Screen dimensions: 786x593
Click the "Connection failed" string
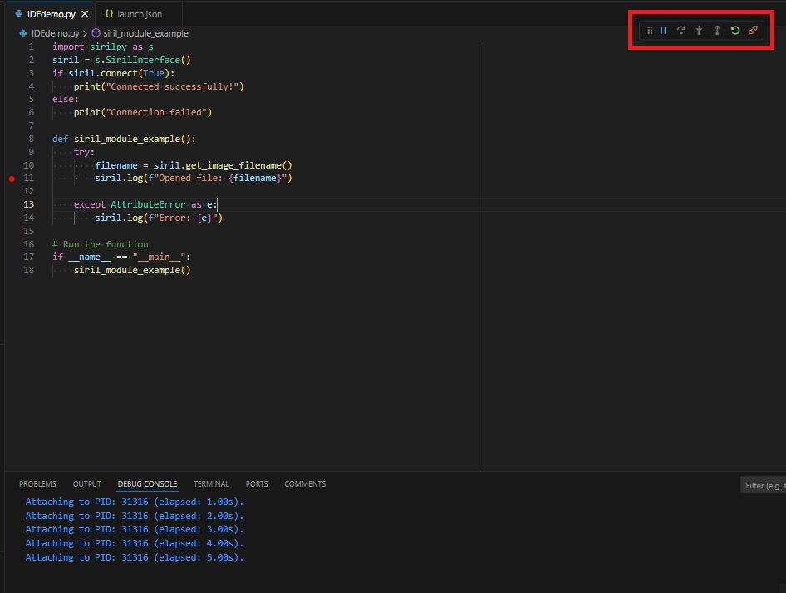(156, 112)
